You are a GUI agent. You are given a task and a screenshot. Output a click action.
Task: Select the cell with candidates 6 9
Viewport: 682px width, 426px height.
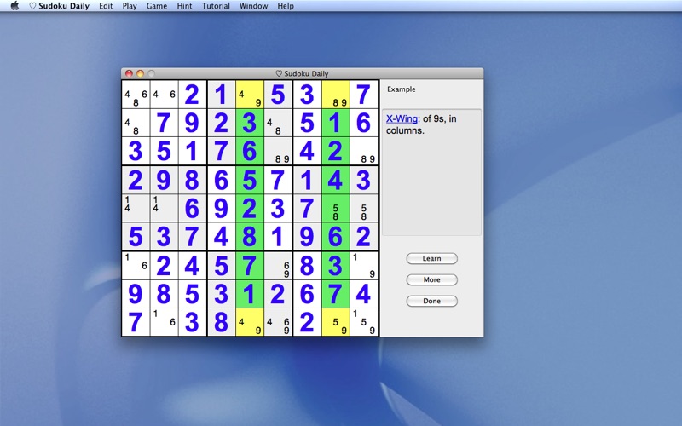point(278,265)
